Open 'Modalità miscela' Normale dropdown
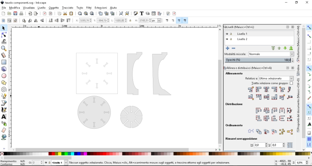Image resolution: width=312 pixels, height=166 pixels. coord(271,54)
